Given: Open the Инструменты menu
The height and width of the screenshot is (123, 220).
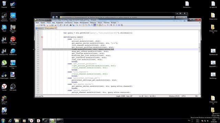Looking at the screenshot, I should (84, 23).
